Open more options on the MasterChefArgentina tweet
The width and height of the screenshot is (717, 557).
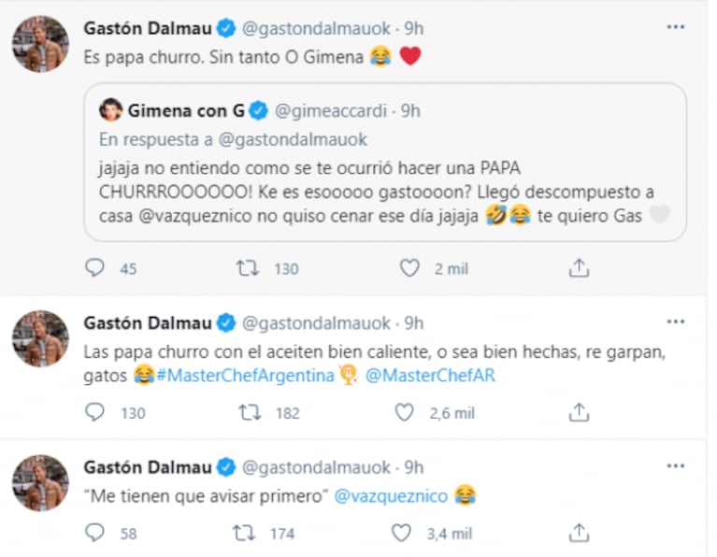point(675,322)
